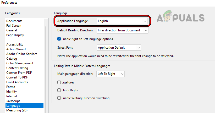The height and width of the screenshot is (113, 215).
Task: Select Accessibility category
Action: pos(15,44)
